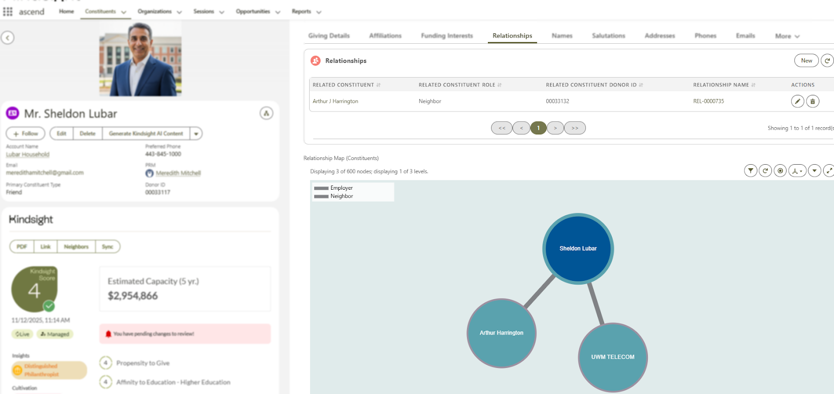834x394 pixels.
Task: Edit the Arthur J Harrington relationship
Action: [x=798, y=101]
